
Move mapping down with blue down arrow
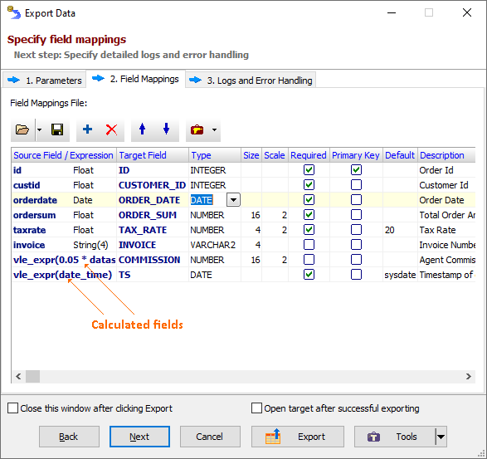coord(167,129)
